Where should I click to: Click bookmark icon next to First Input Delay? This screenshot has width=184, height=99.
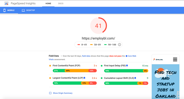127,66
